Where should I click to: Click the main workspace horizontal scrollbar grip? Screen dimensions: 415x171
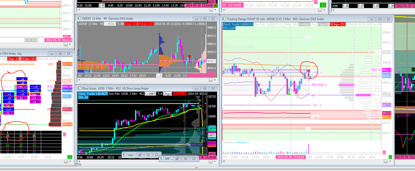point(197,168)
